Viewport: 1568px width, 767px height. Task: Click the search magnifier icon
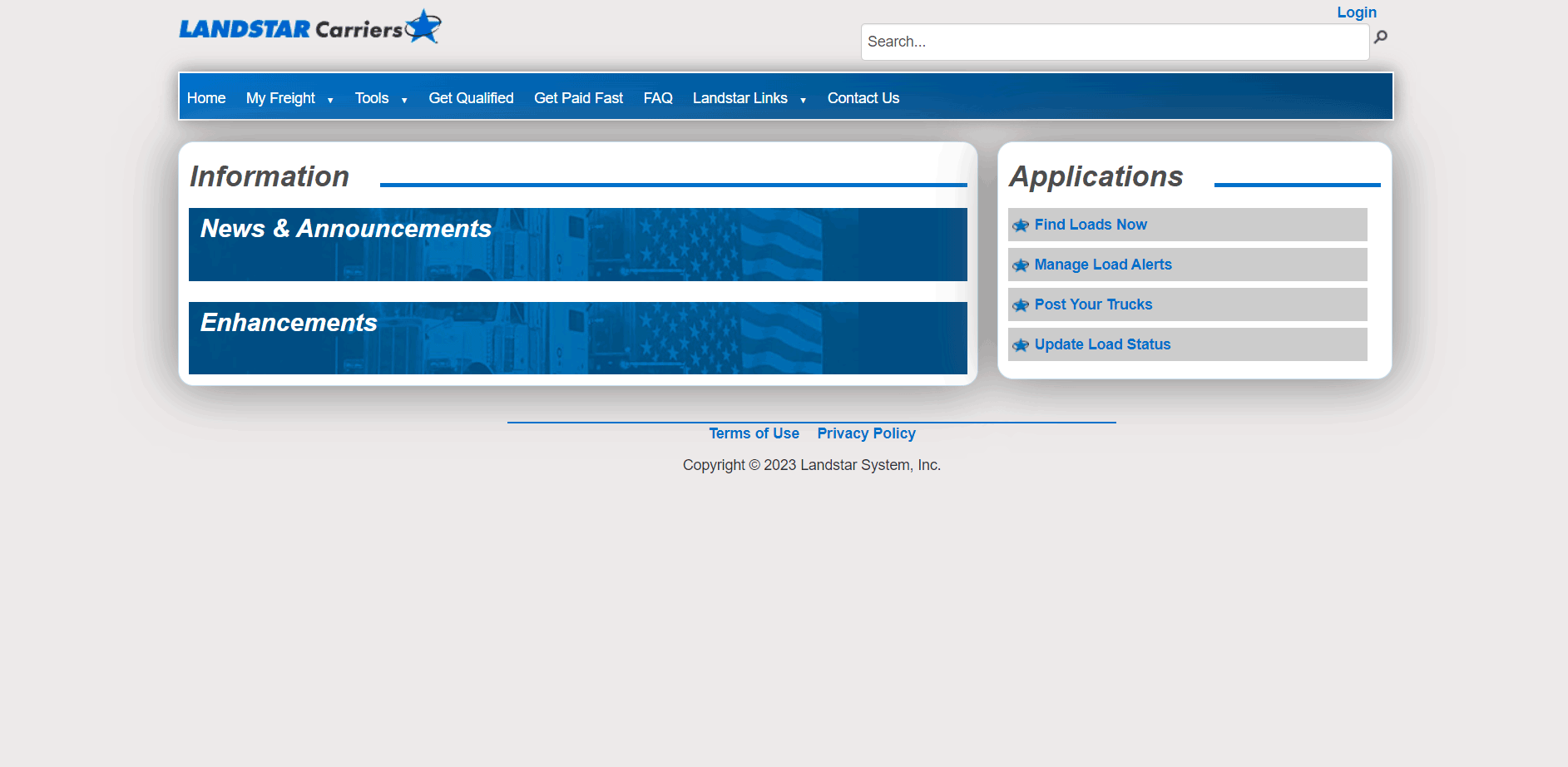point(1381,37)
